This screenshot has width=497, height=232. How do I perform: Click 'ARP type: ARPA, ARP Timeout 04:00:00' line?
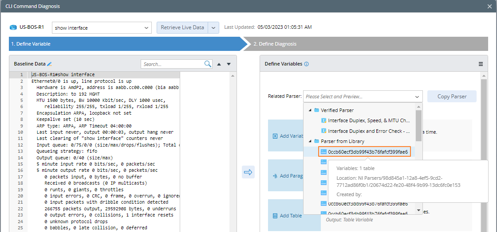point(84,126)
